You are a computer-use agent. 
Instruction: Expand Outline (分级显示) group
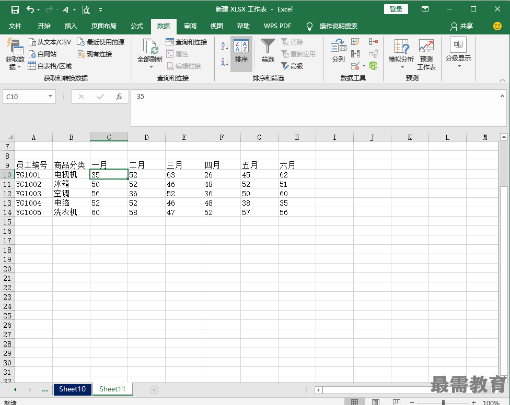point(458,52)
